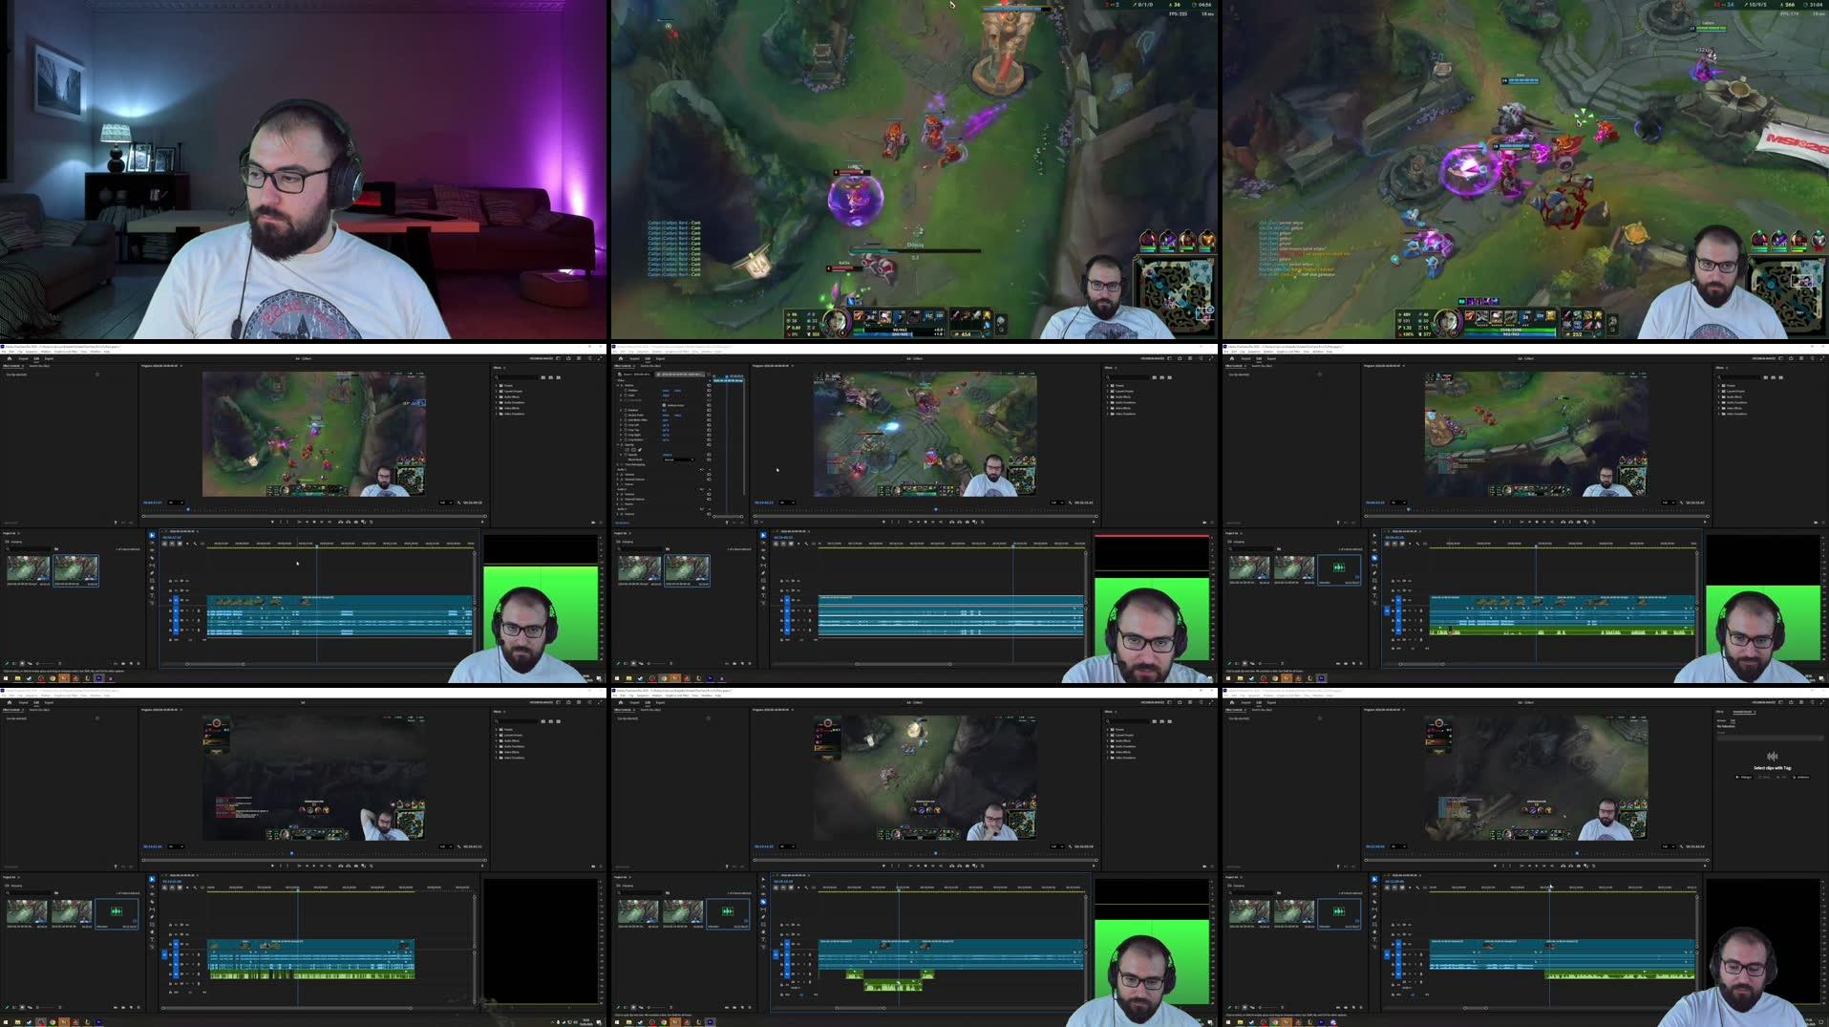Click Quick Export icon in Essential Sound frame

point(1791,702)
